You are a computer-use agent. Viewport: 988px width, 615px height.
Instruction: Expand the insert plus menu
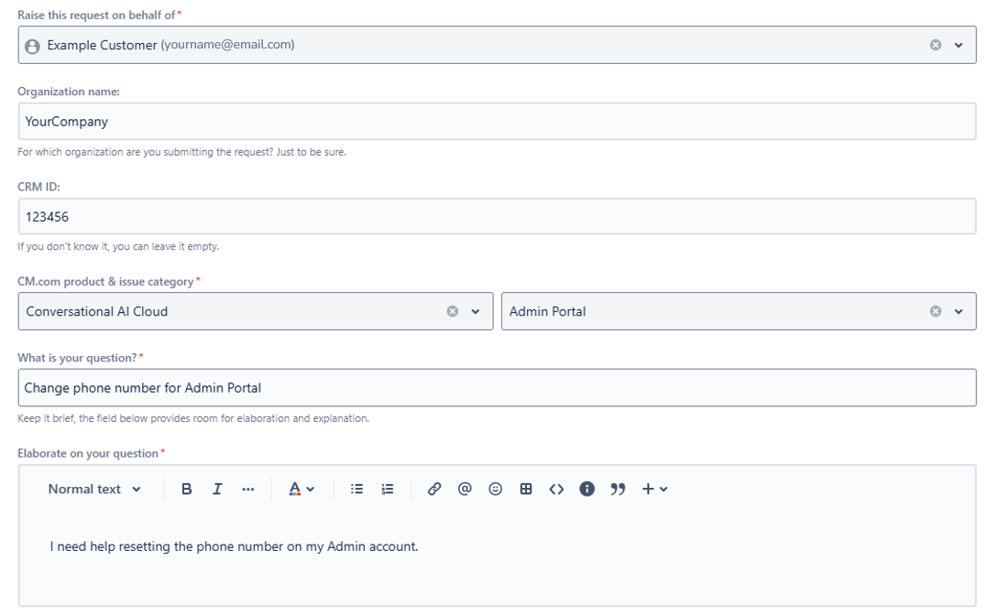click(654, 490)
